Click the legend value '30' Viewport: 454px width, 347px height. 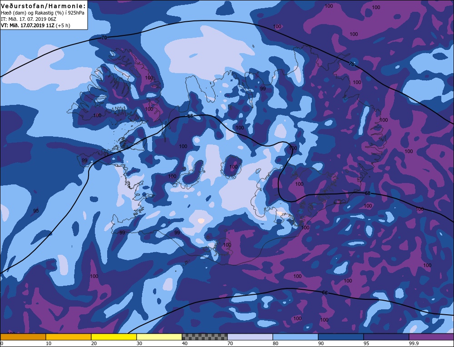[x=139, y=343]
